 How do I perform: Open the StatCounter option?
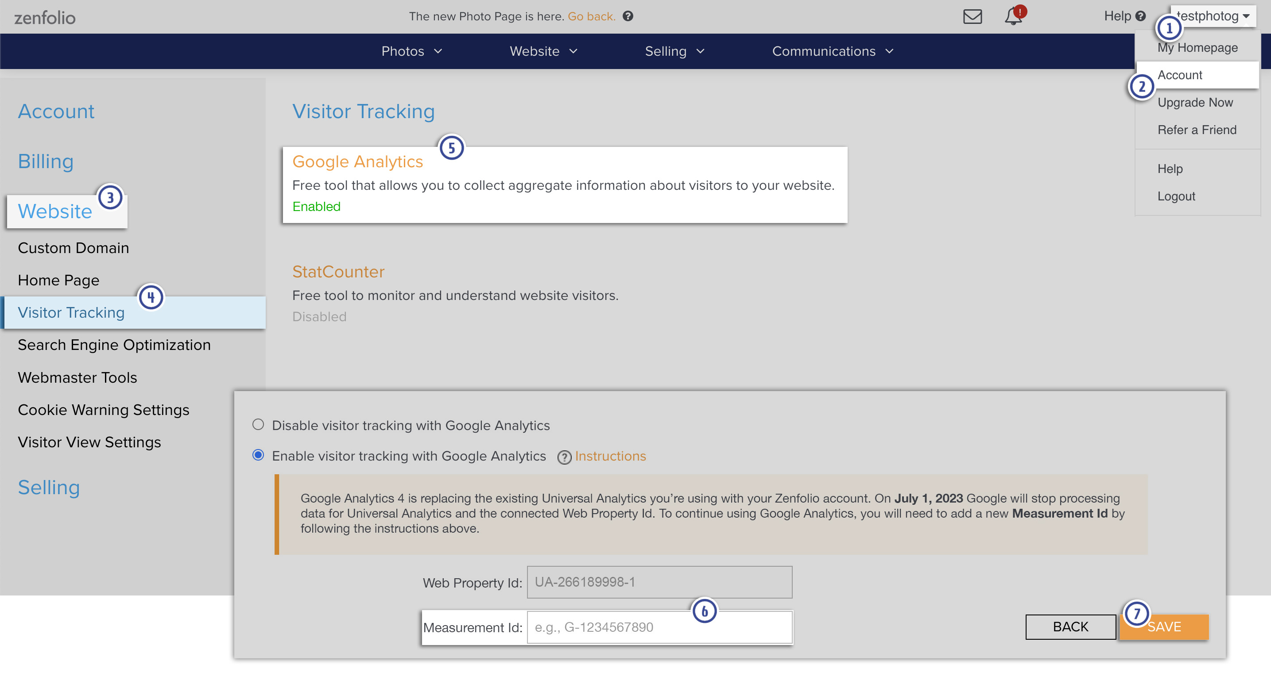[338, 272]
